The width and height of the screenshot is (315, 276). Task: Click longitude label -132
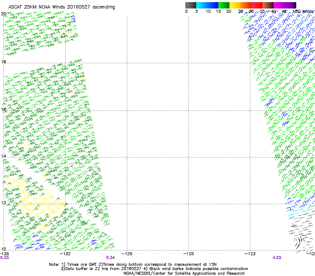(x=65, y=254)
